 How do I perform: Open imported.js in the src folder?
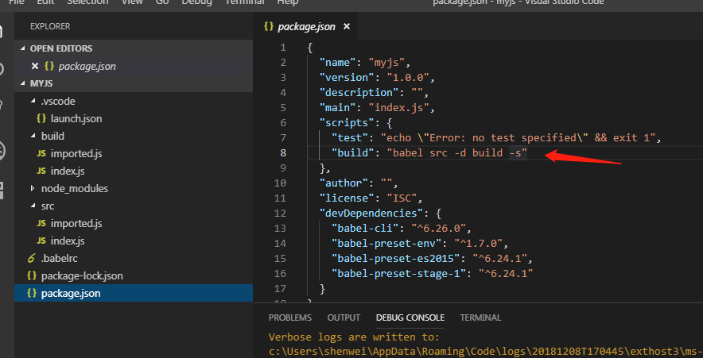[x=134, y=223]
